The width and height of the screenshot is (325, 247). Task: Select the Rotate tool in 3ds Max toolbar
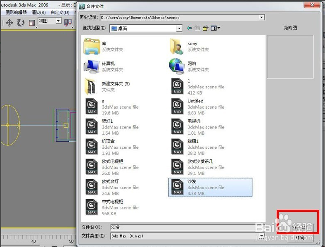pos(21,23)
